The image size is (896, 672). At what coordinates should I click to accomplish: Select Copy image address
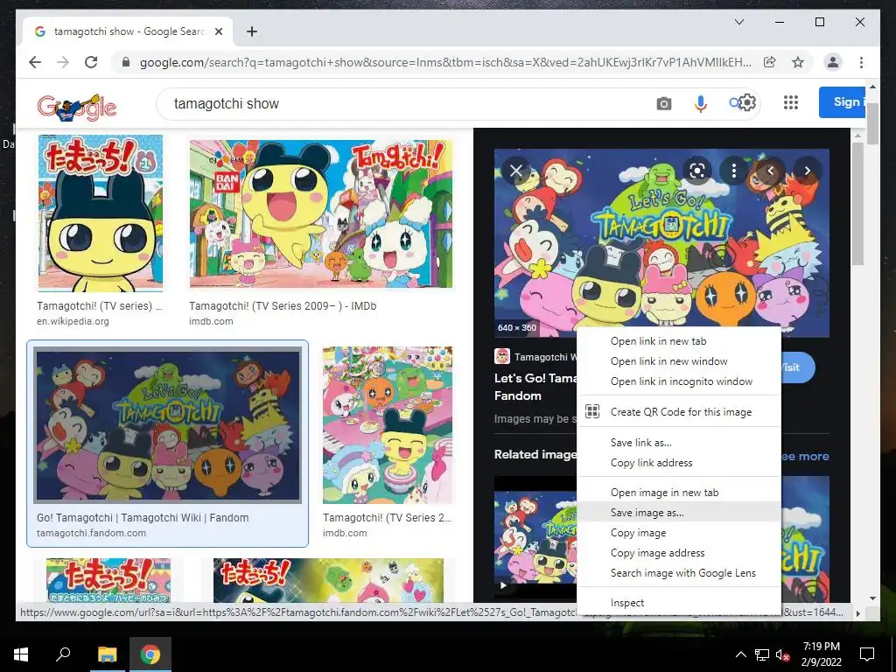679,553
